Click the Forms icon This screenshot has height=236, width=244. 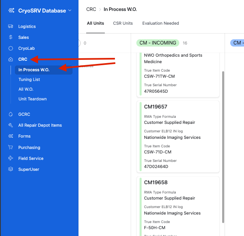[x=11, y=136]
